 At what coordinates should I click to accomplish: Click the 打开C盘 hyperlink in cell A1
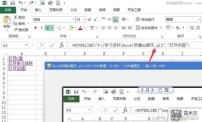pos(15,58)
